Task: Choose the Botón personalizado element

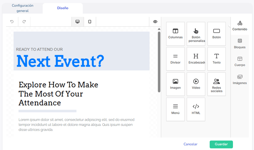Action: [x=196, y=34]
